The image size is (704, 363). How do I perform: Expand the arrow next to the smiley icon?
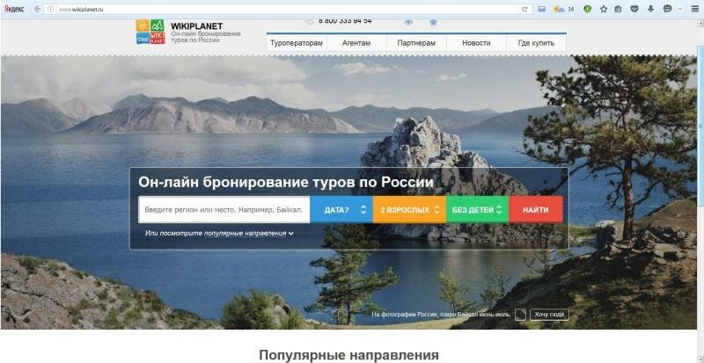pos(679,9)
